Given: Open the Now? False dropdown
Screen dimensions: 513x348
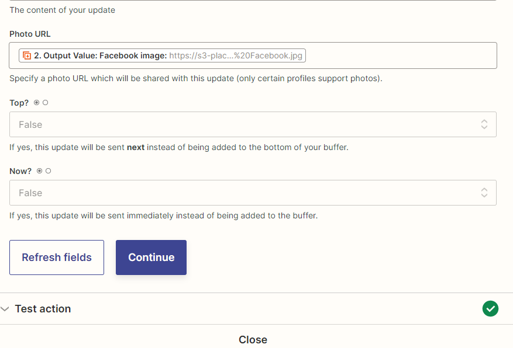Looking at the screenshot, I should [x=253, y=193].
